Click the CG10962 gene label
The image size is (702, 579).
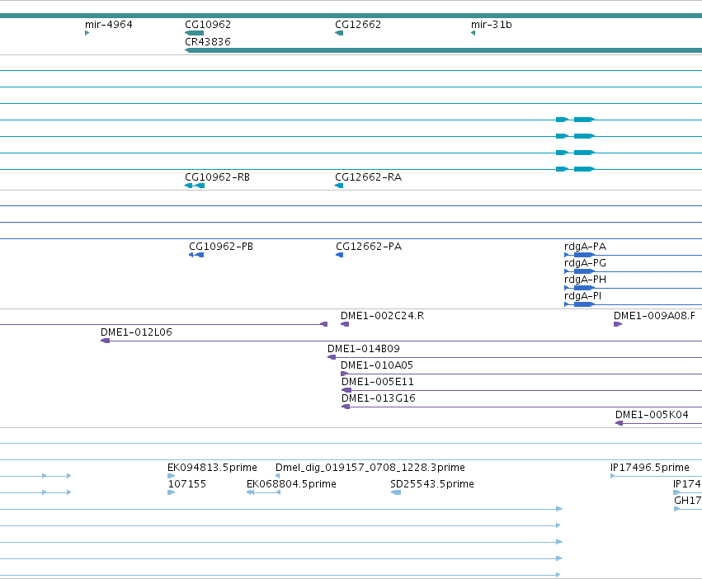(x=208, y=25)
